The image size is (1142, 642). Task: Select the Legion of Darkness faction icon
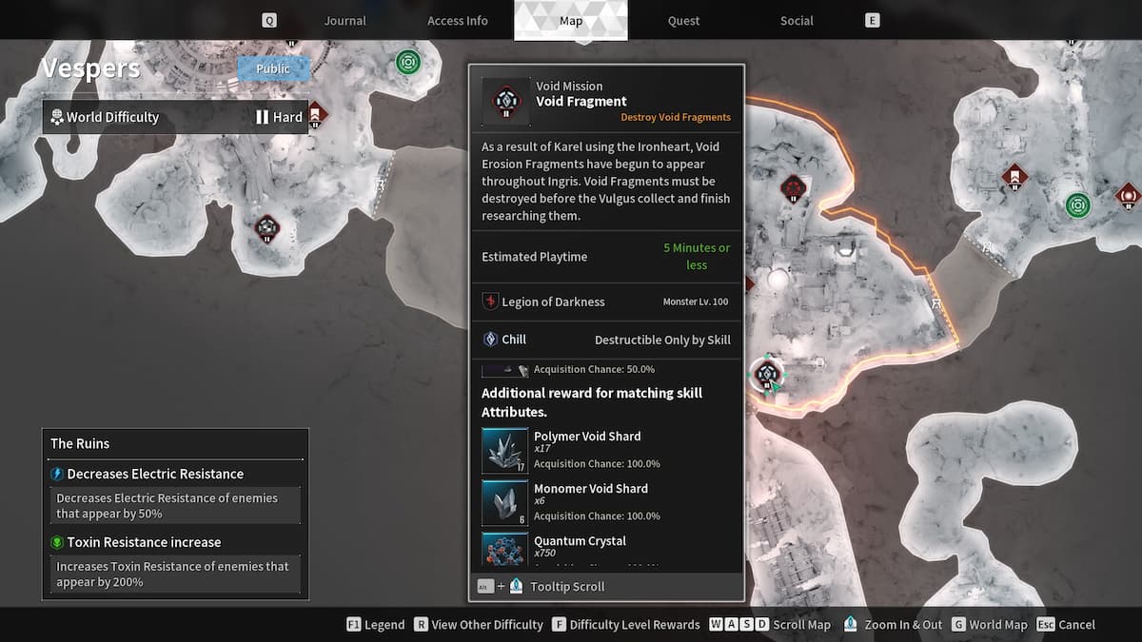tap(490, 302)
